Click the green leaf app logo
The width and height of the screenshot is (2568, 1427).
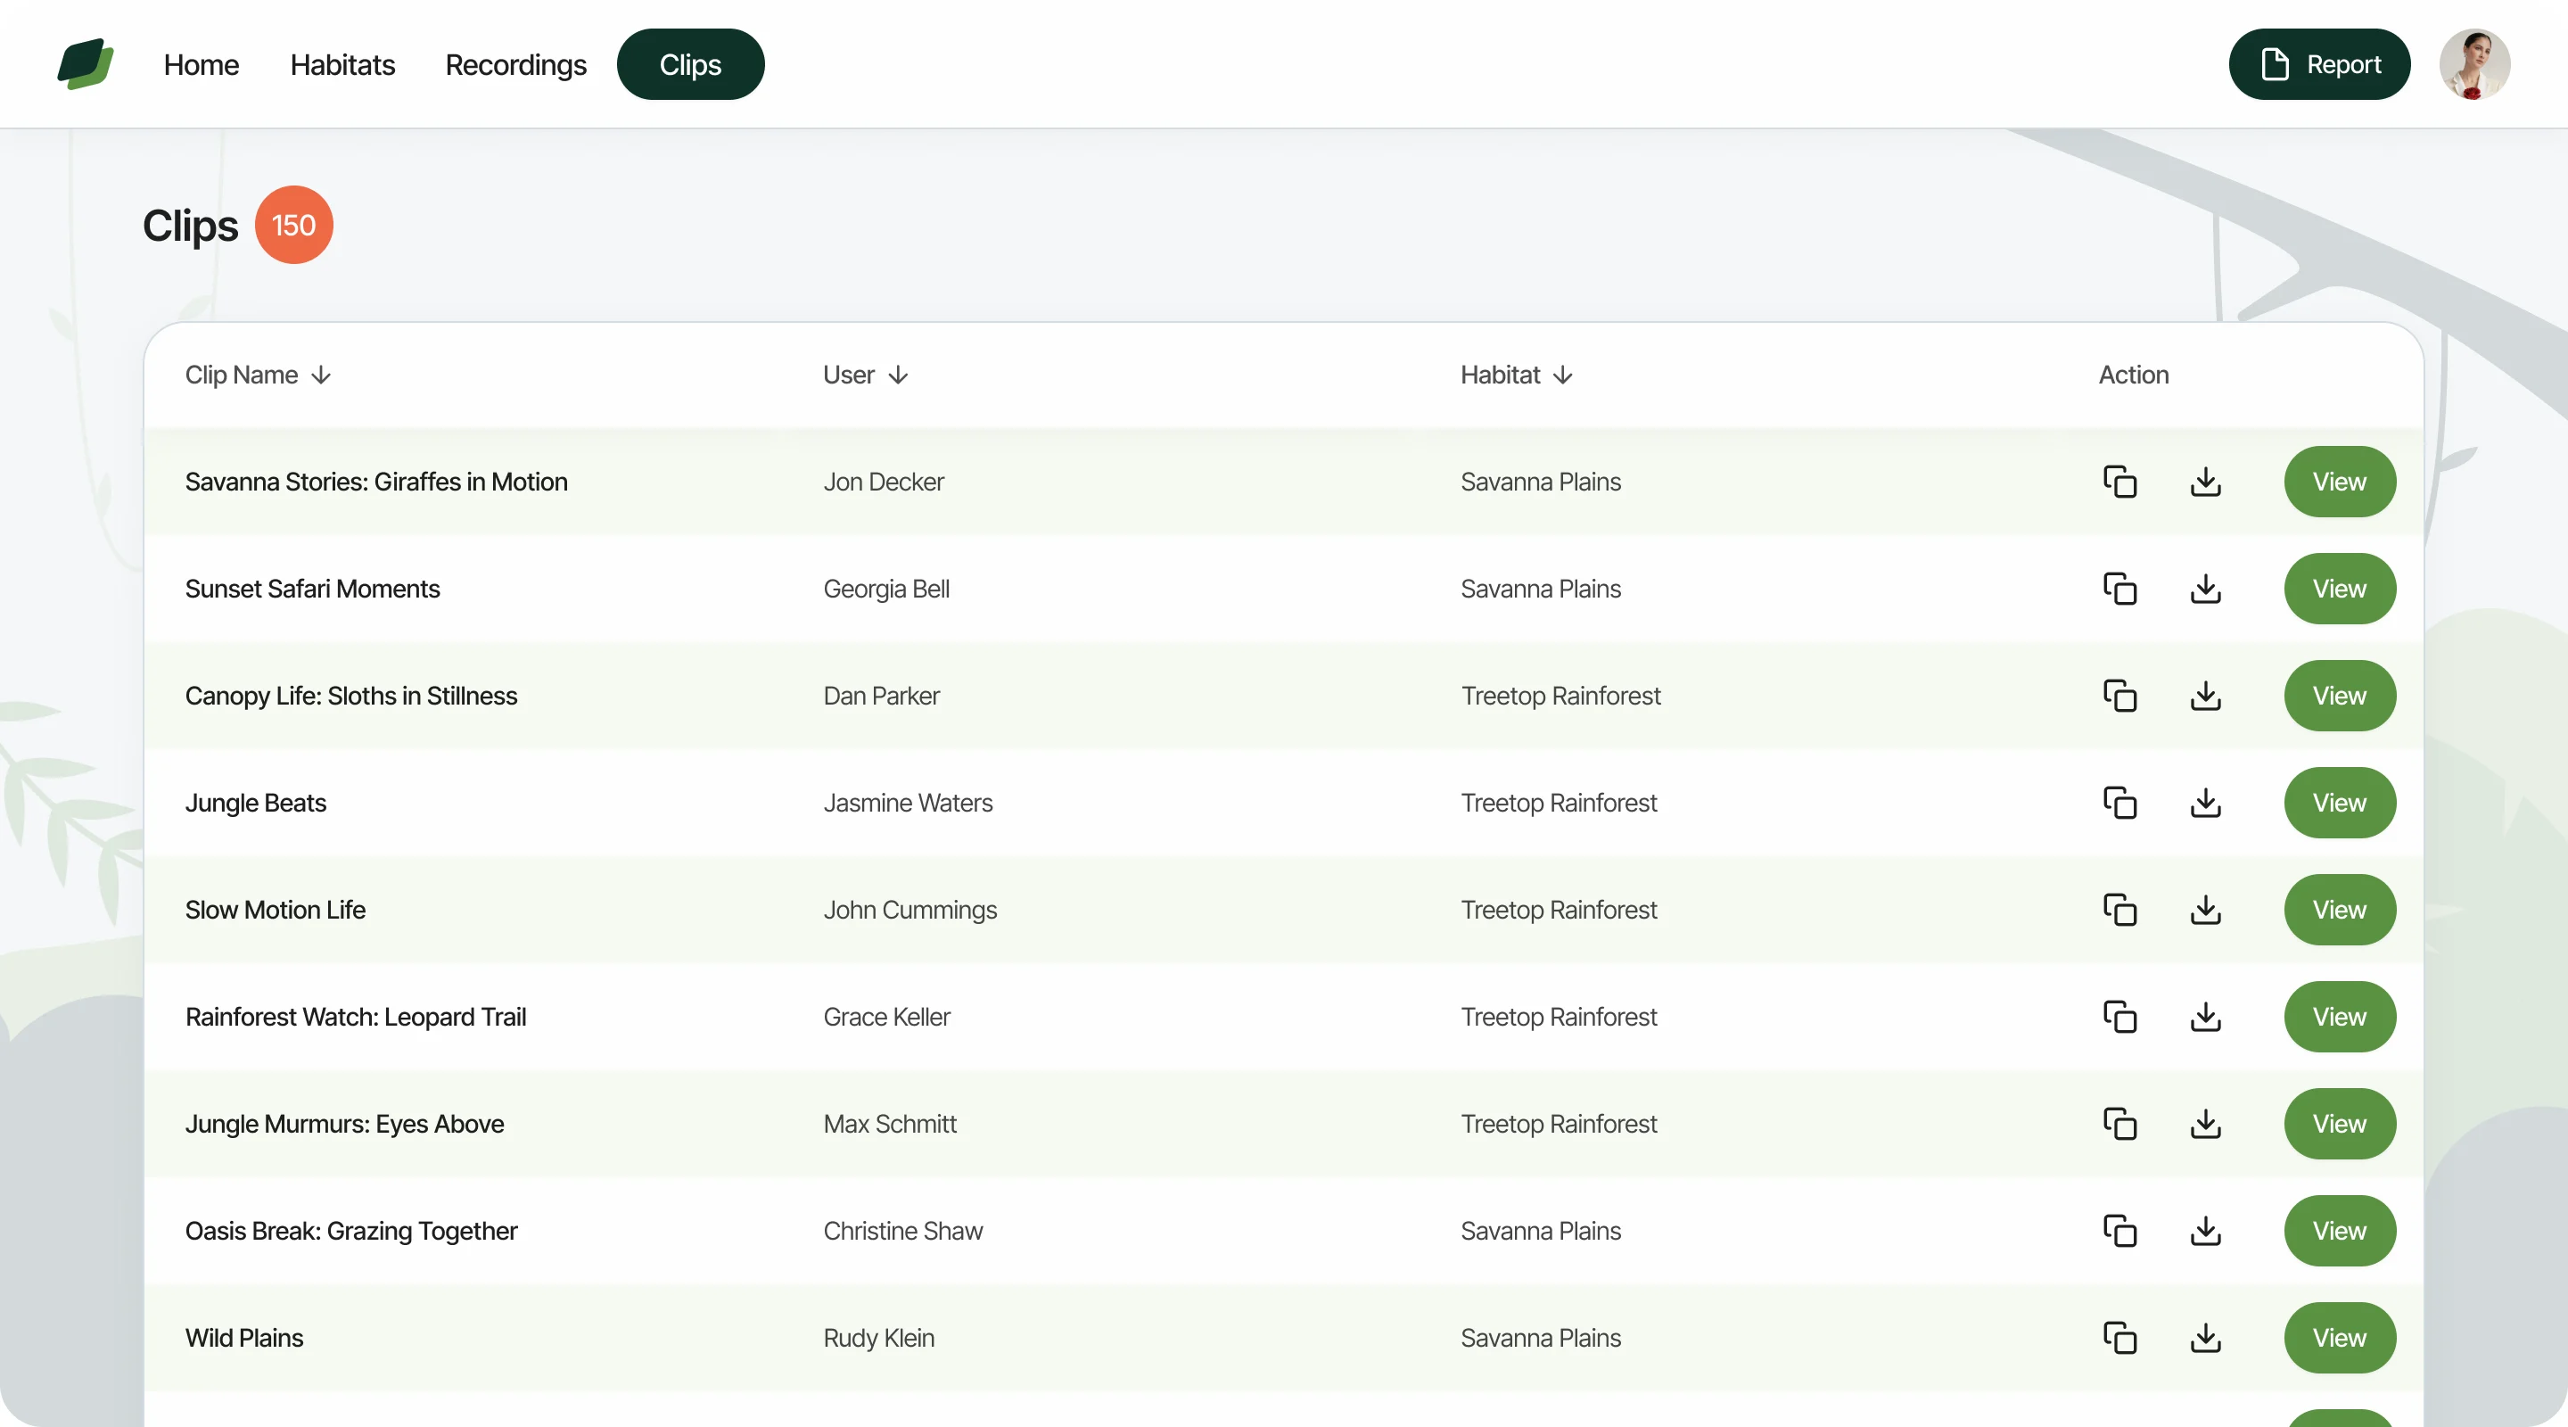click(x=86, y=64)
